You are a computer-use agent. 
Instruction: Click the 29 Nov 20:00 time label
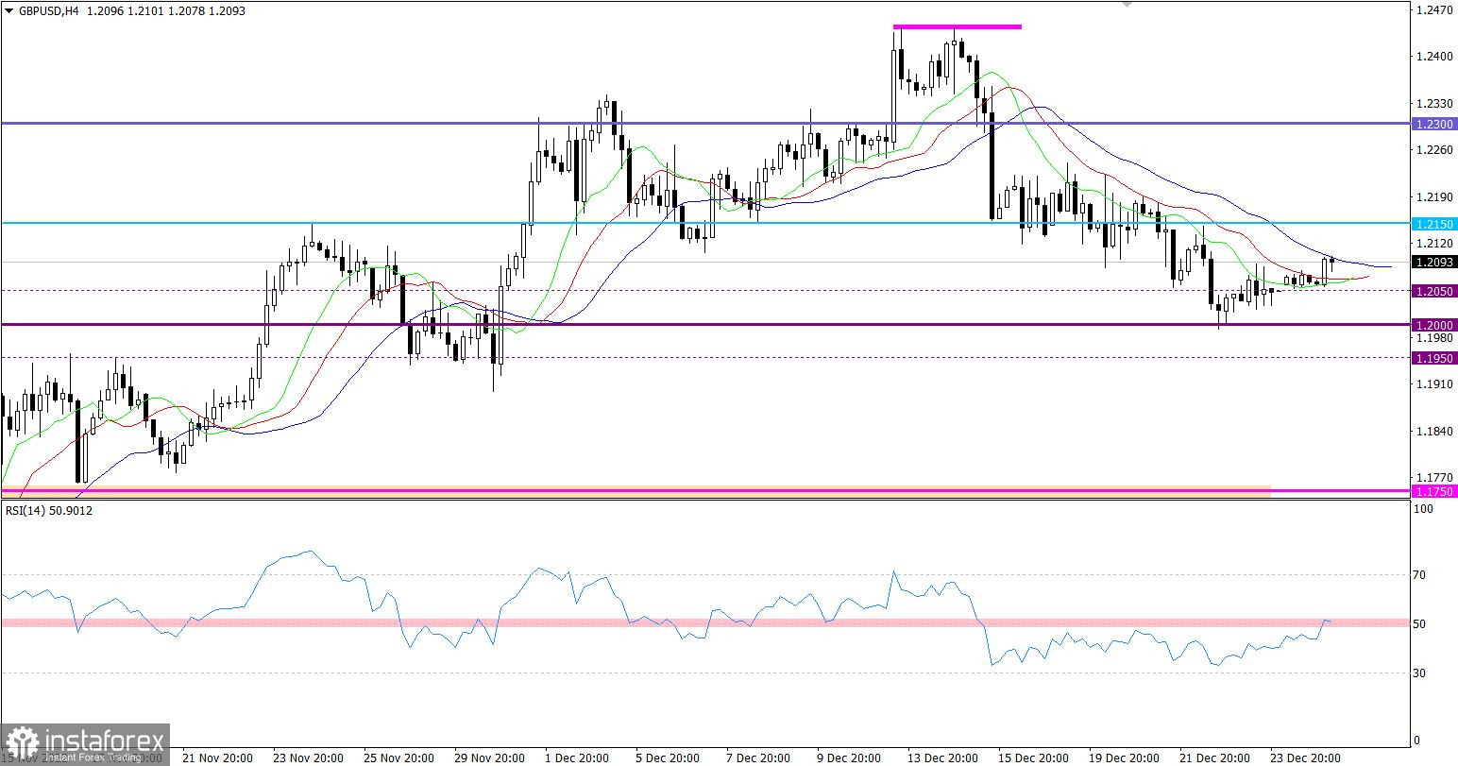[x=489, y=757]
